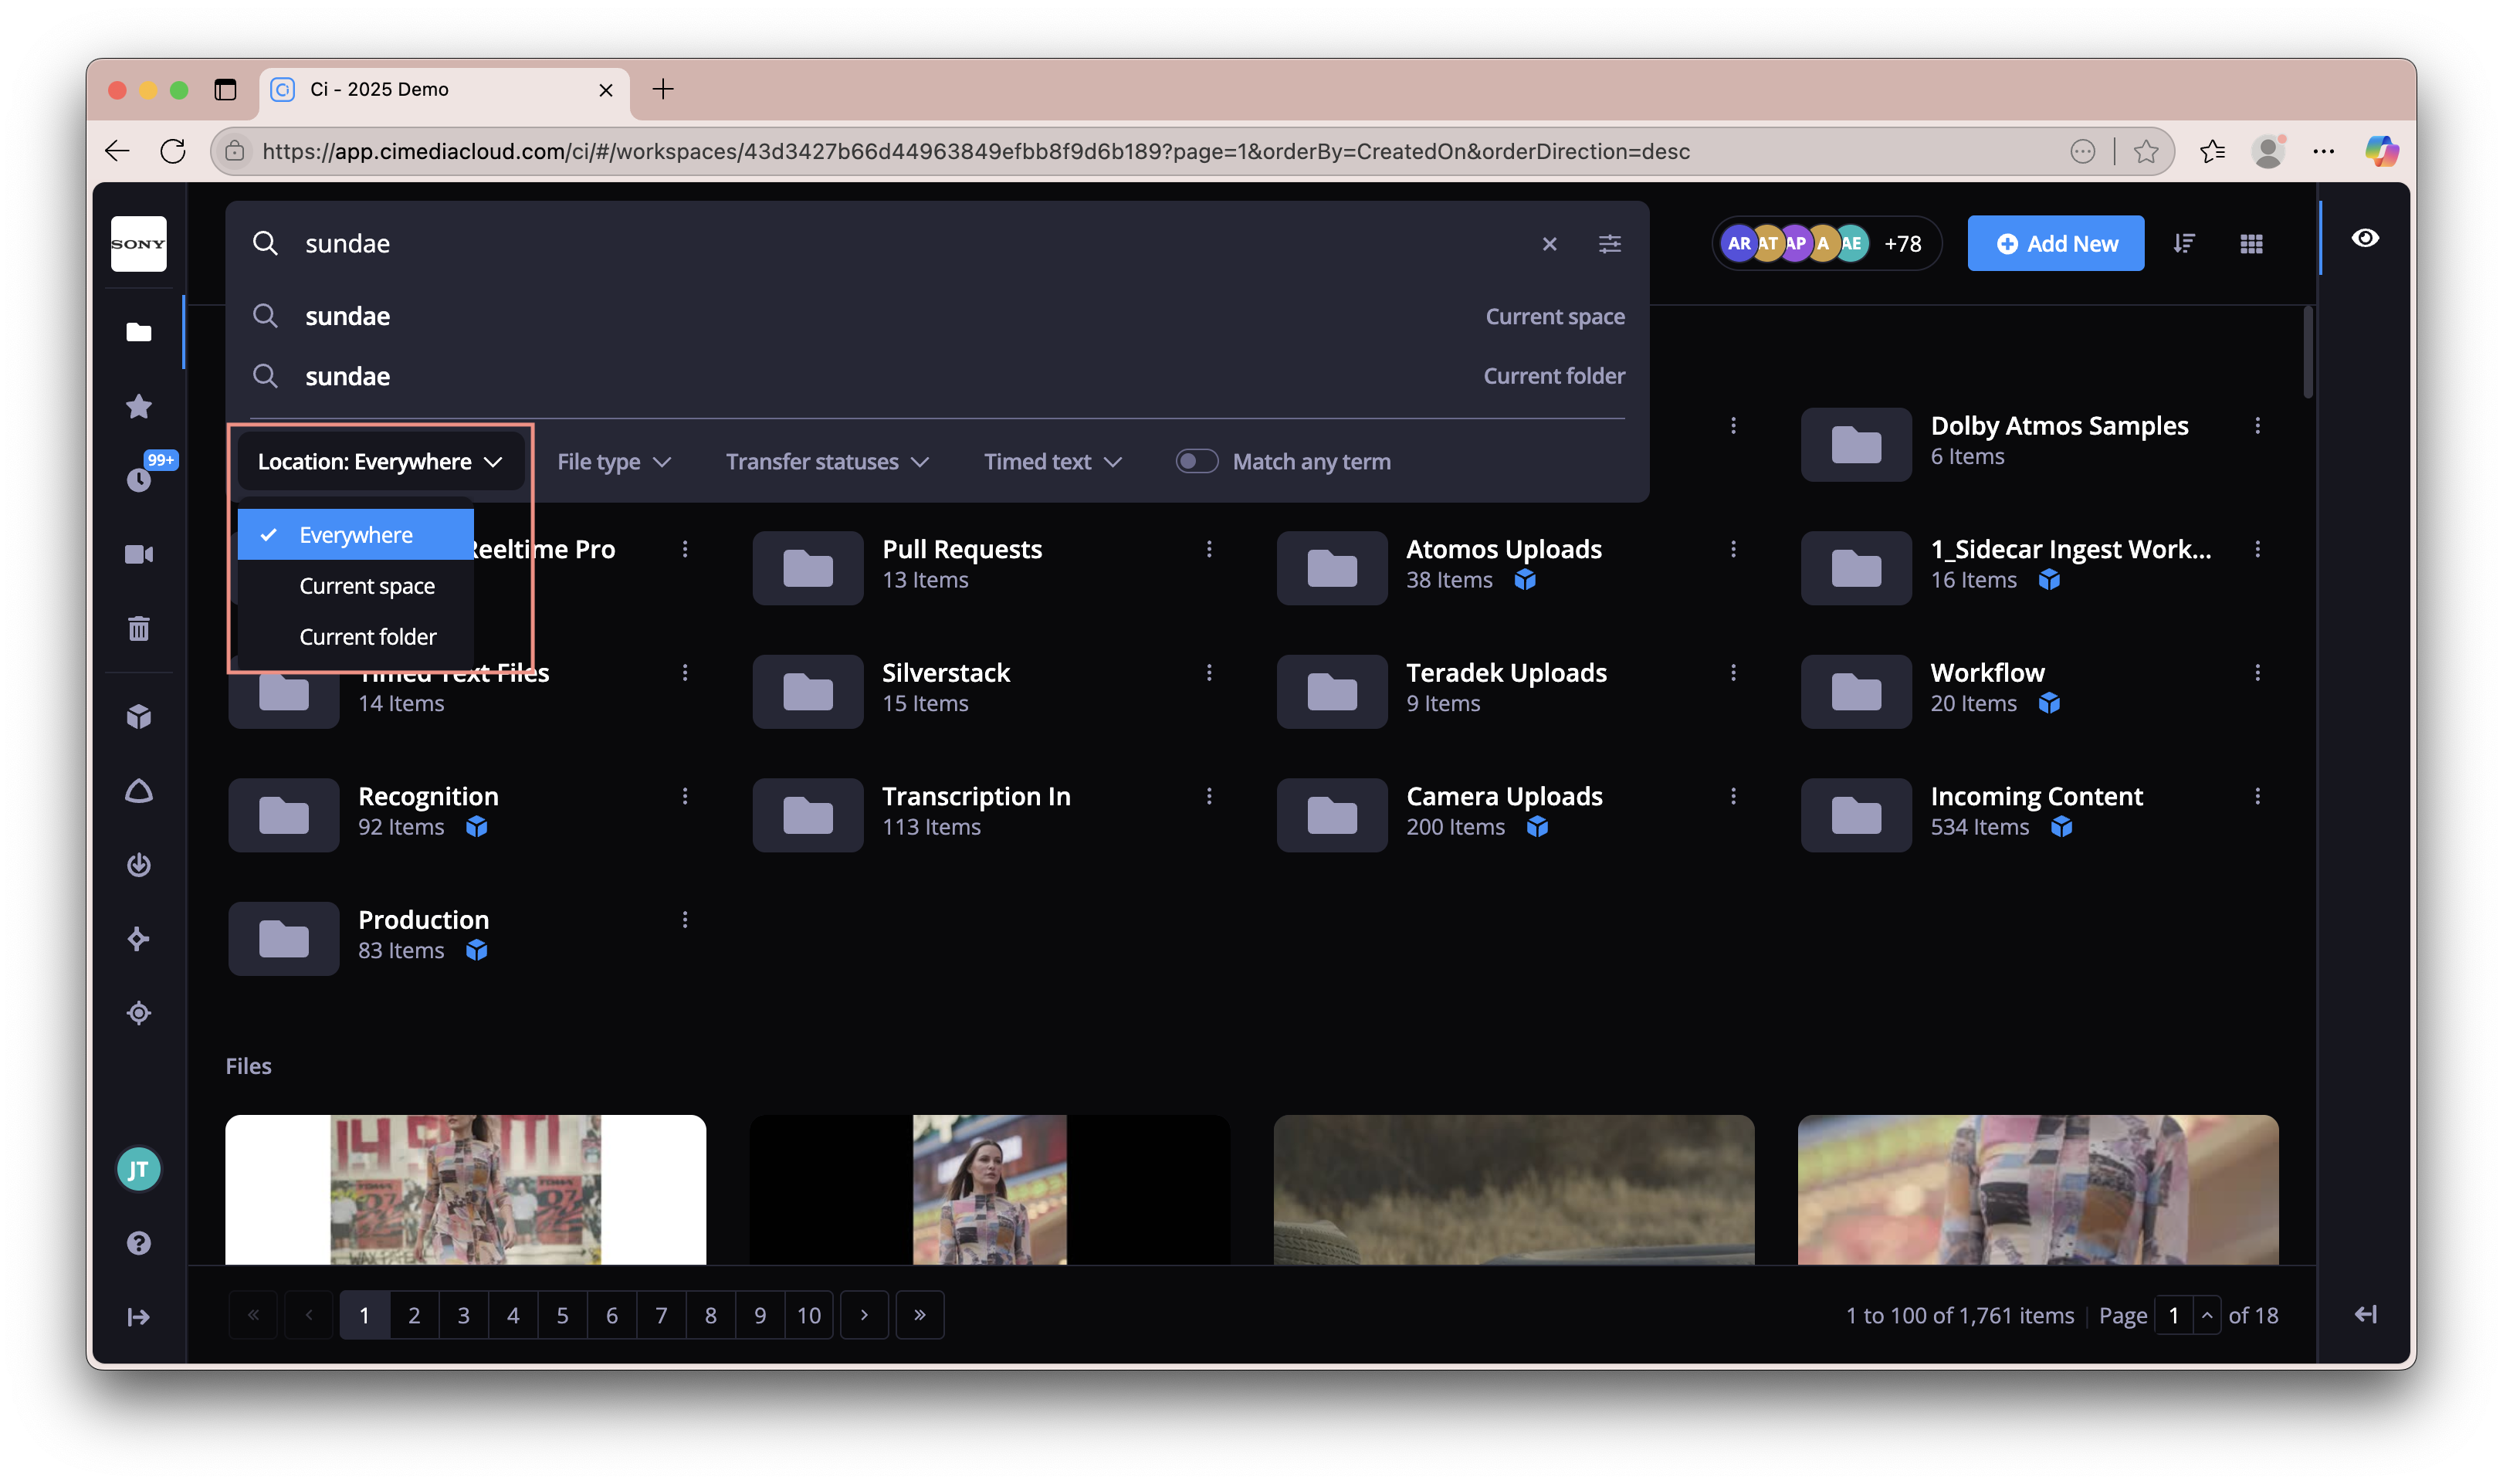Open the search filter sliders icon
Image resolution: width=2503 pixels, height=1484 pixels.
(1610, 243)
